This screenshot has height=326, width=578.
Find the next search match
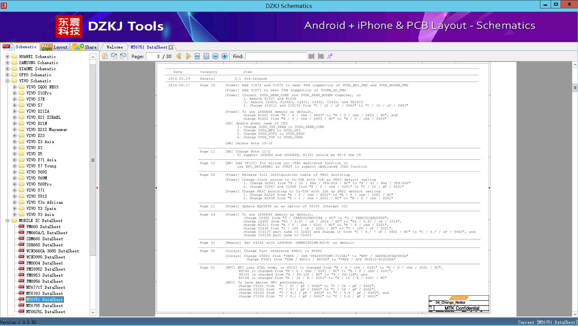pos(321,56)
